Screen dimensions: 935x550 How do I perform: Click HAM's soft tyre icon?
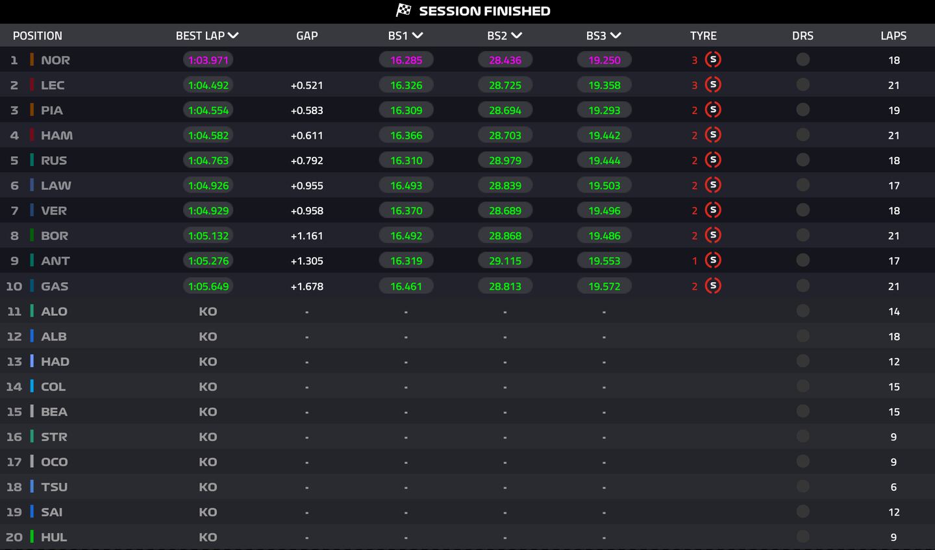[712, 135]
